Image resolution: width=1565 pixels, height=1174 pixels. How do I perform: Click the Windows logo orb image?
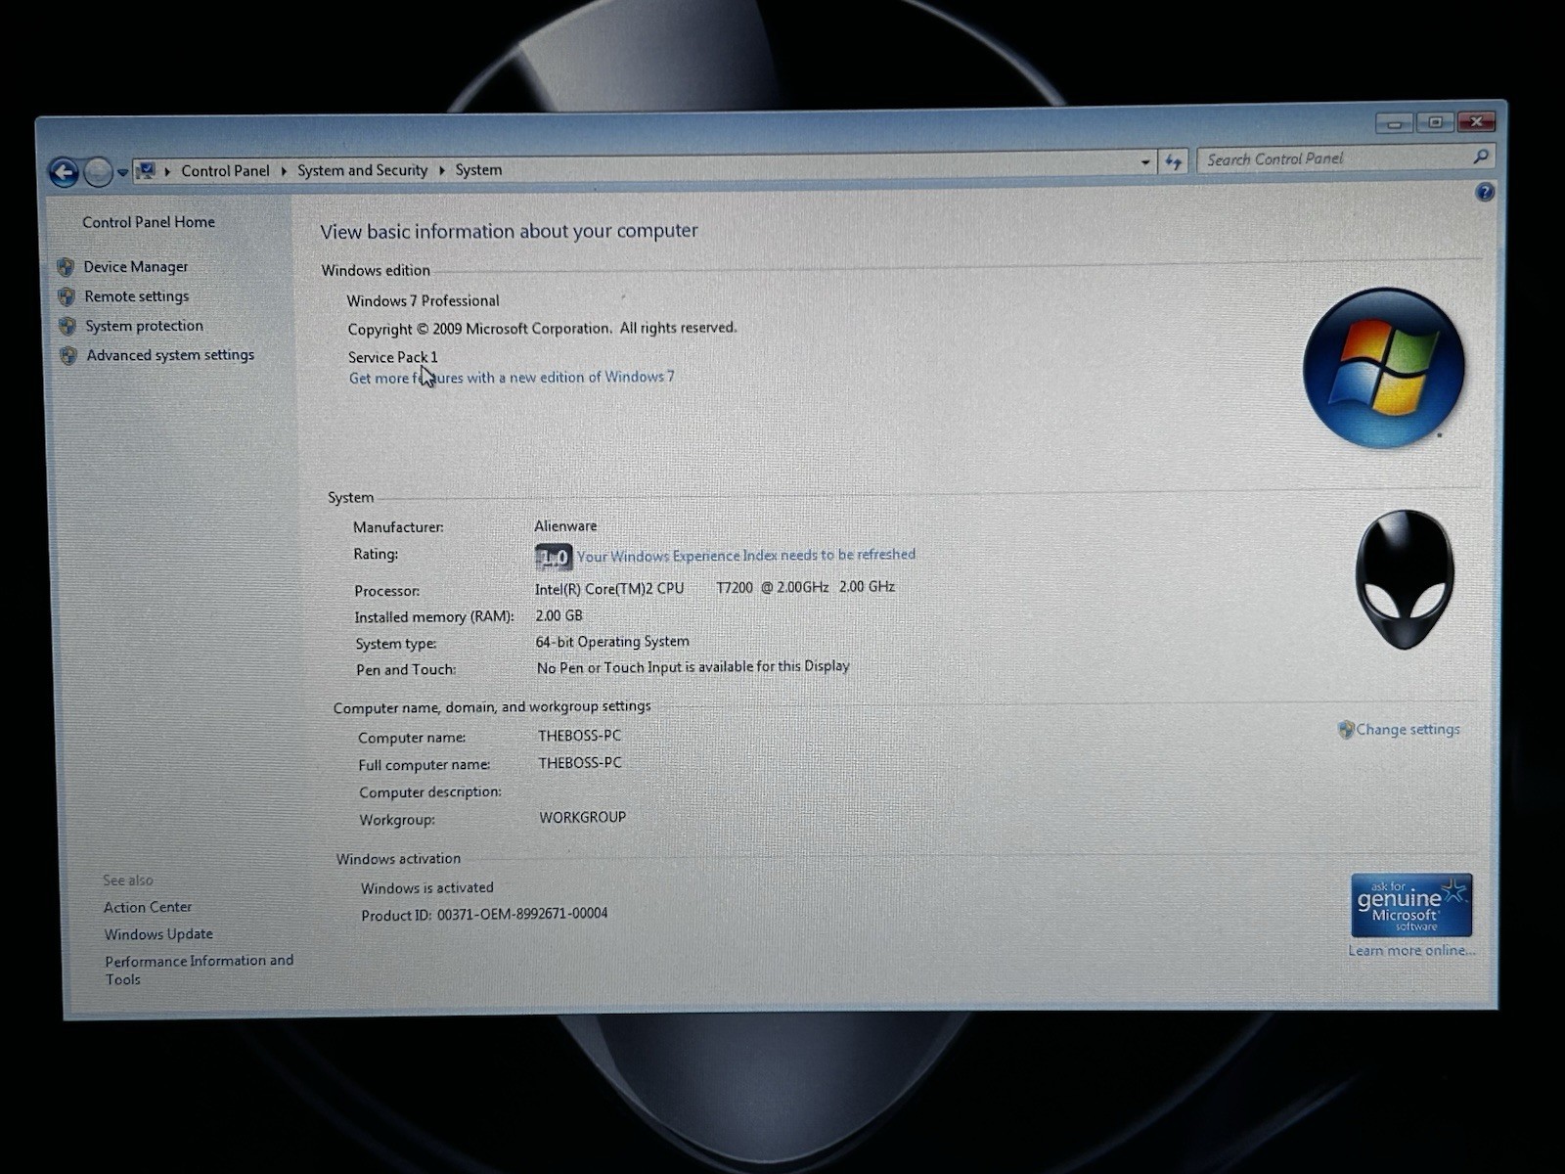point(1384,369)
